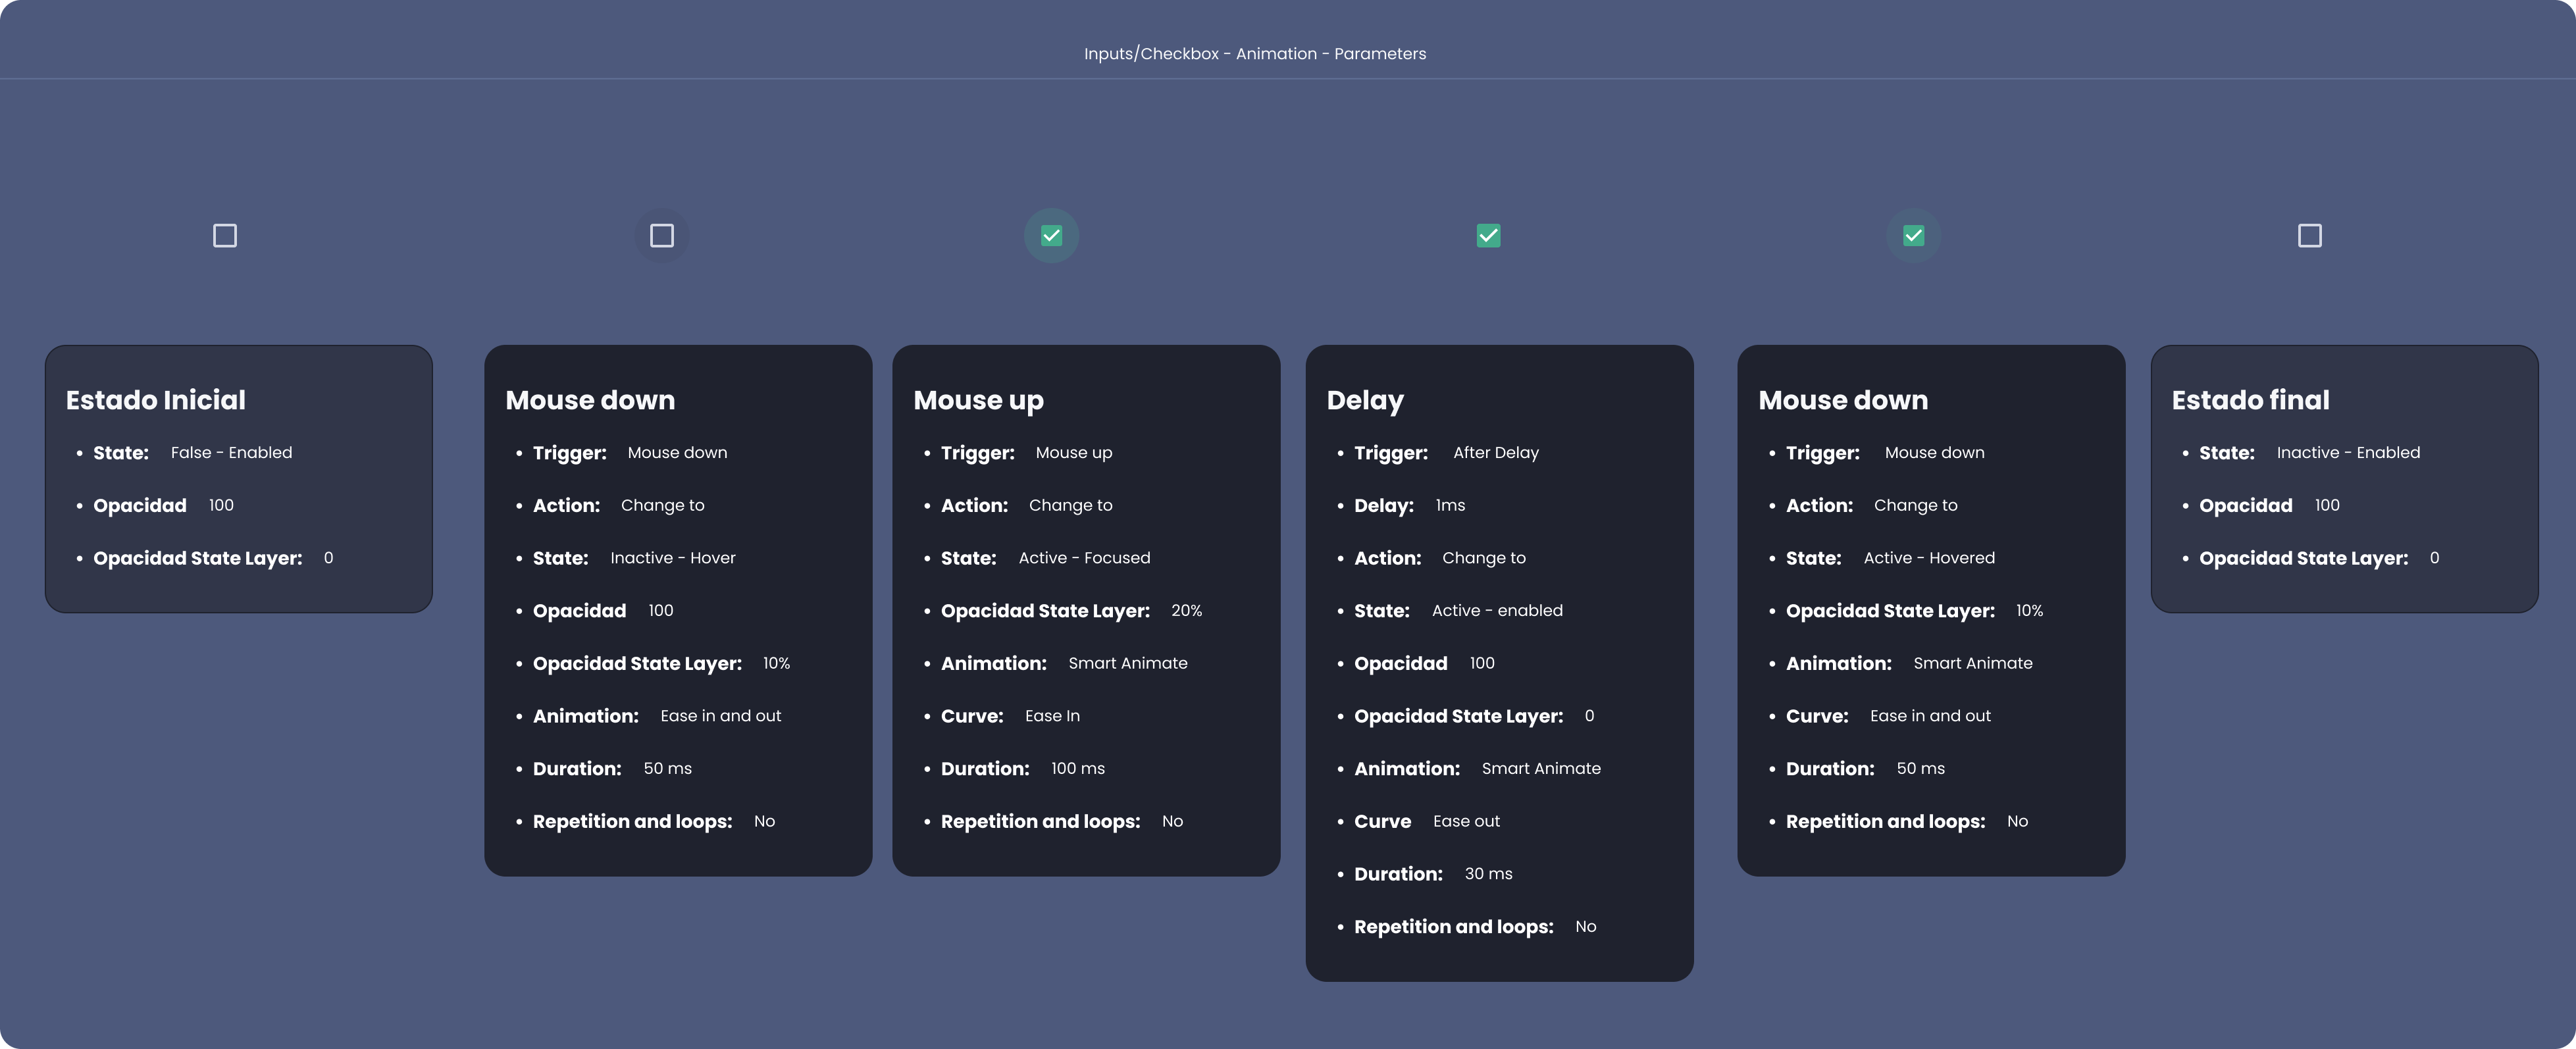Click 'Opacidad State Layer:' label in Estado Inicial
This screenshot has width=2576, height=1049.
pyautogui.click(x=198, y=559)
